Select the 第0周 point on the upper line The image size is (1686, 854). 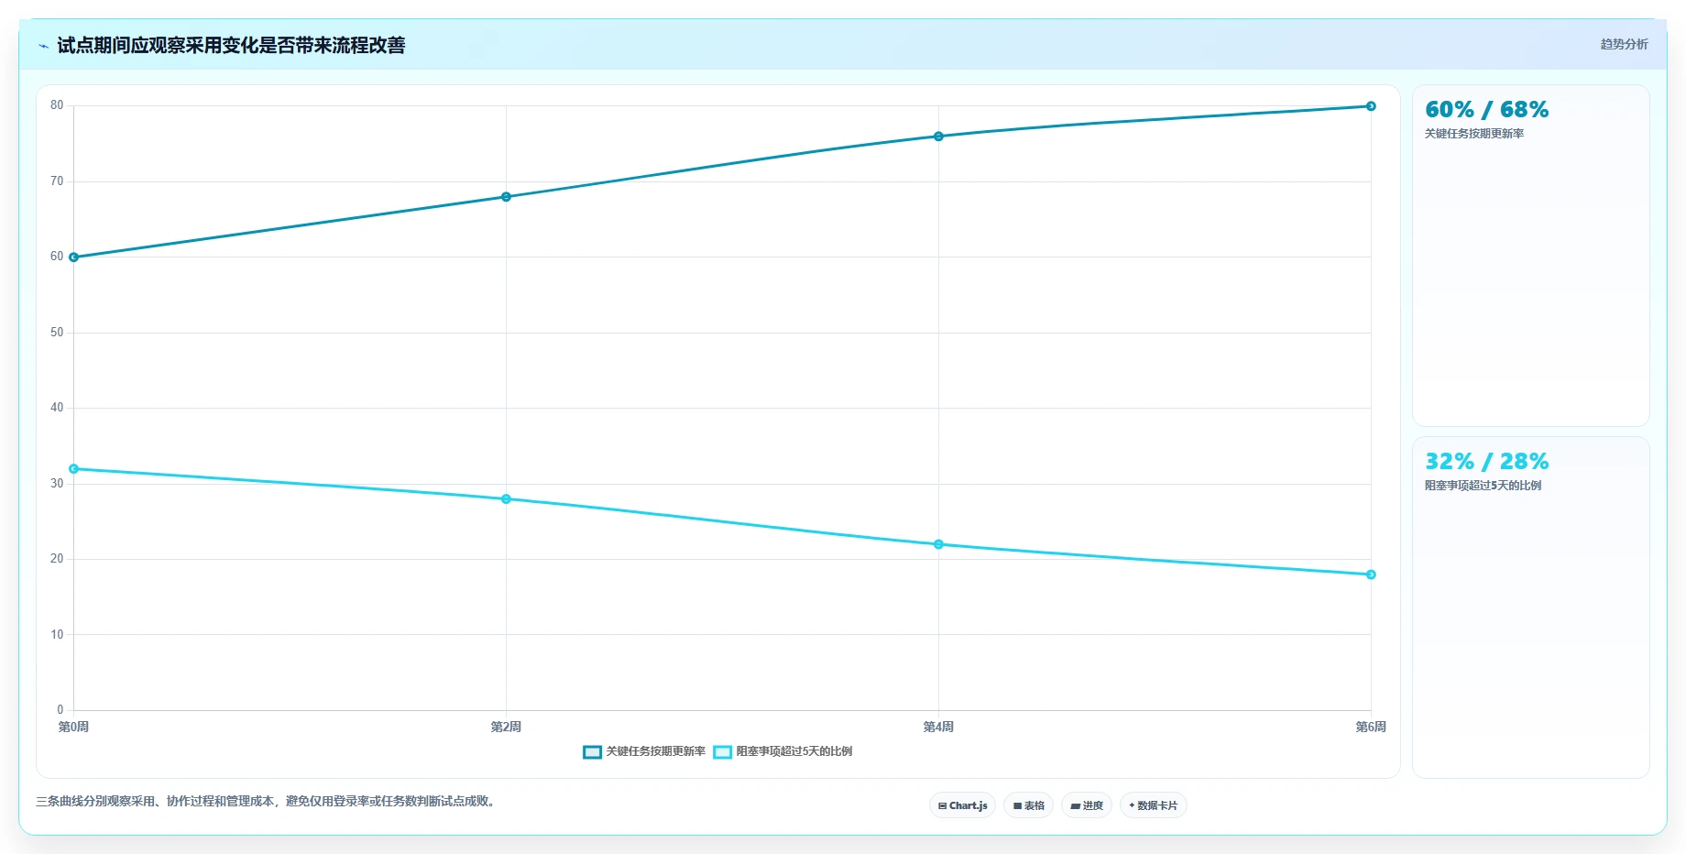[x=74, y=257]
